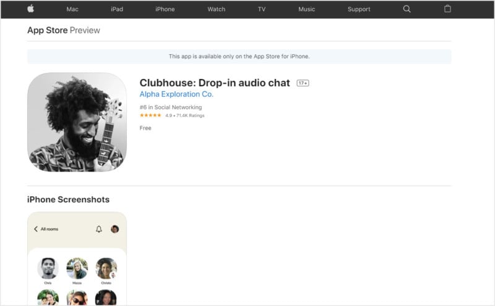Click the 4.9 • 71.4K Ratings text
This screenshot has height=306, width=495.
click(185, 115)
